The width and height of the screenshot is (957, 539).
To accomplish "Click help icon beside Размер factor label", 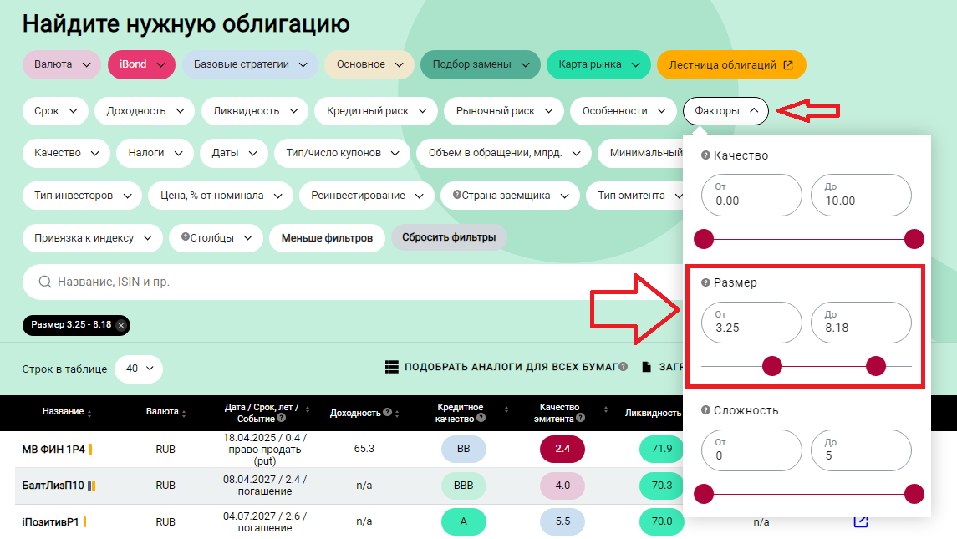I will pos(706,282).
